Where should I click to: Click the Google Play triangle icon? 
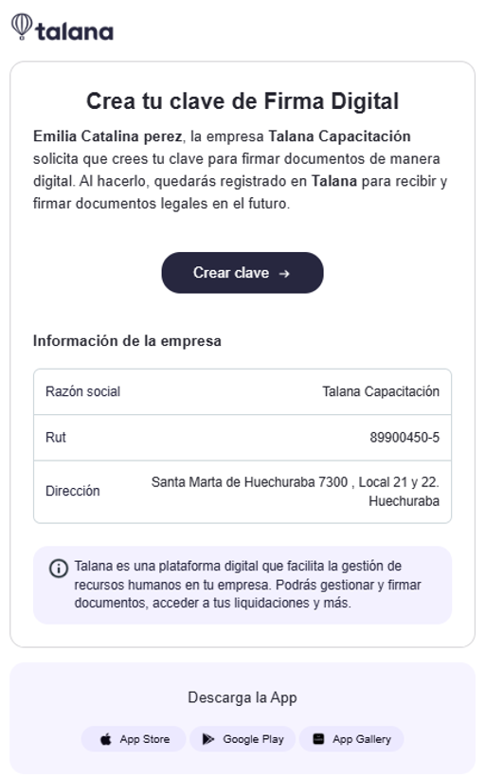tap(208, 739)
